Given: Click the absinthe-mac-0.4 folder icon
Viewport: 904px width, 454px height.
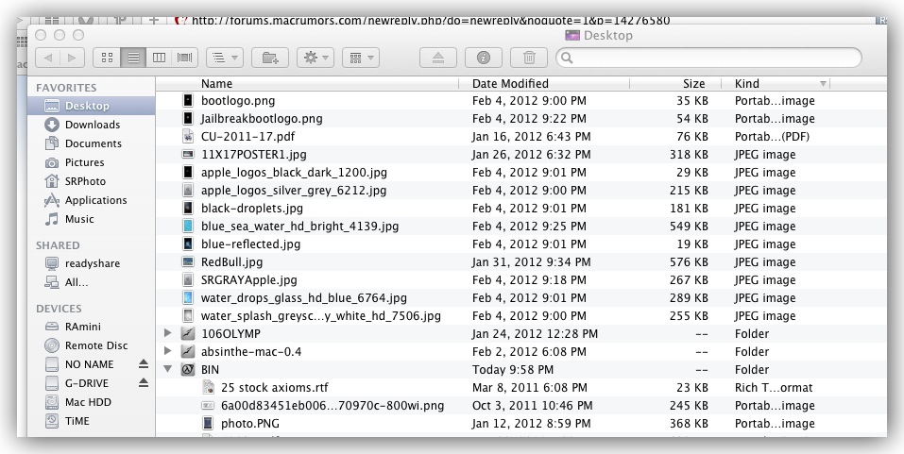Looking at the screenshot, I should 188,351.
